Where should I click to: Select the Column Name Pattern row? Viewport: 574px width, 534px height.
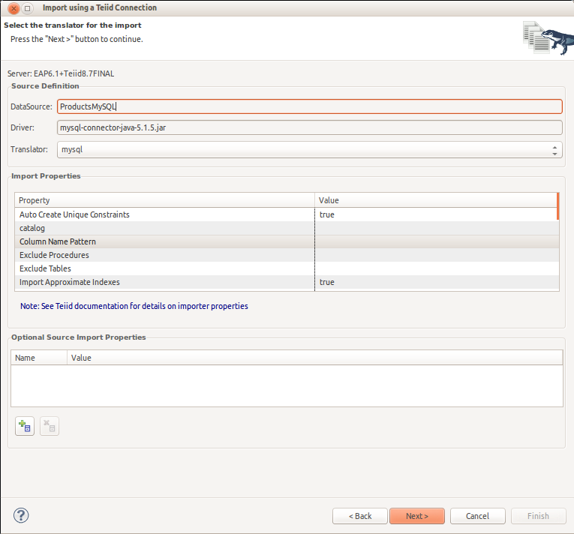(165, 241)
